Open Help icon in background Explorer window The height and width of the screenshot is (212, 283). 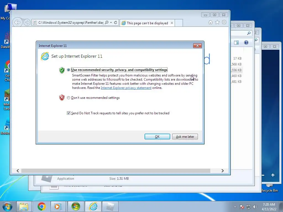tap(246, 42)
